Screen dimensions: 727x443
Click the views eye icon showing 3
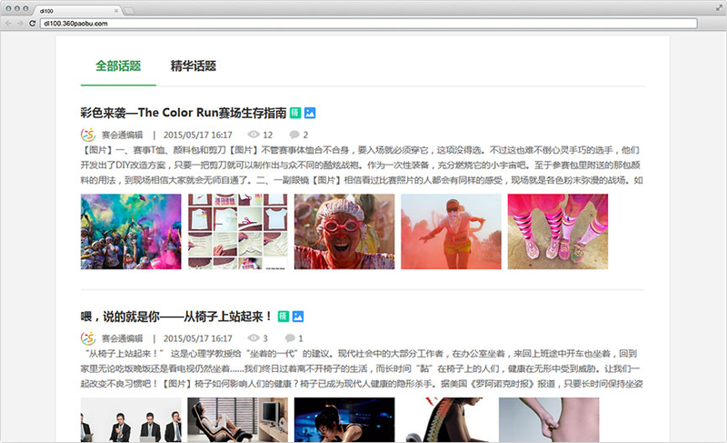point(254,338)
